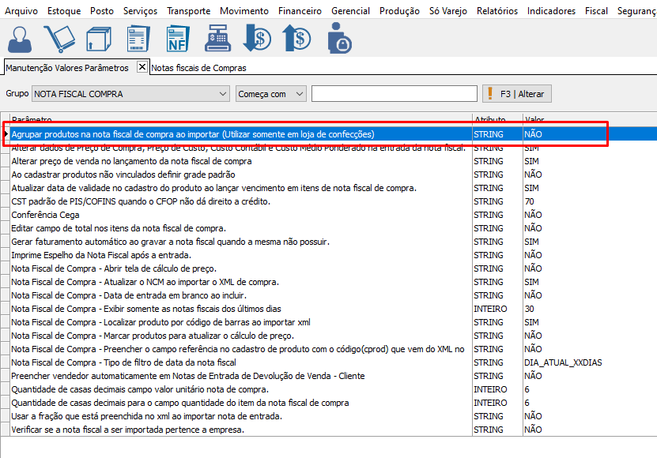Select the 'Imprime Espelho da Nota Fiscal' row
The height and width of the screenshot is (458, 657).
click(101, 255)
